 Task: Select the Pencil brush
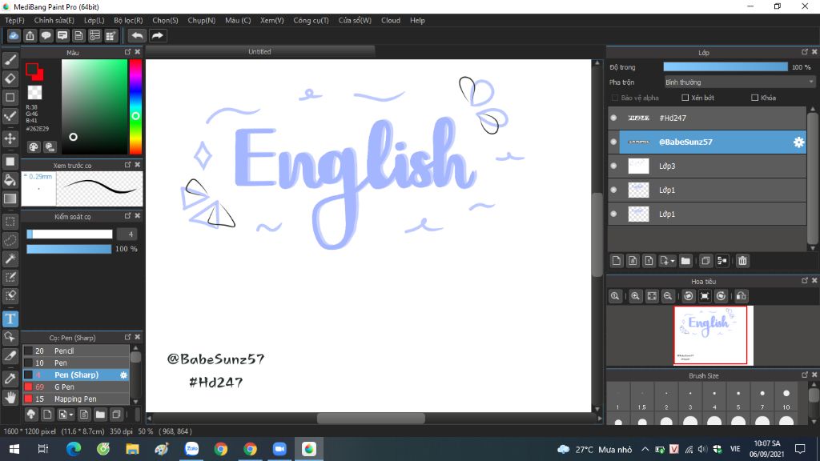76,351
